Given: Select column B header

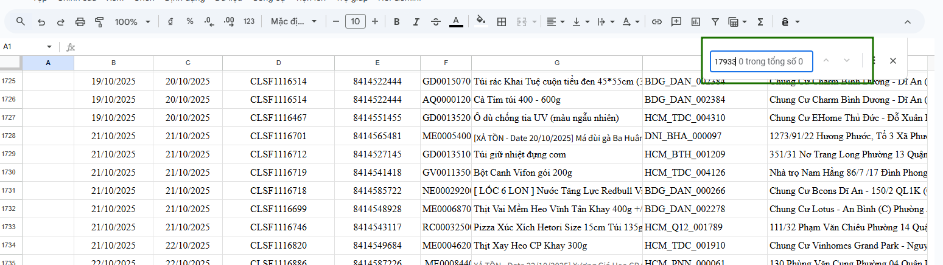Looking at the screenshot, I should (113, 63).
